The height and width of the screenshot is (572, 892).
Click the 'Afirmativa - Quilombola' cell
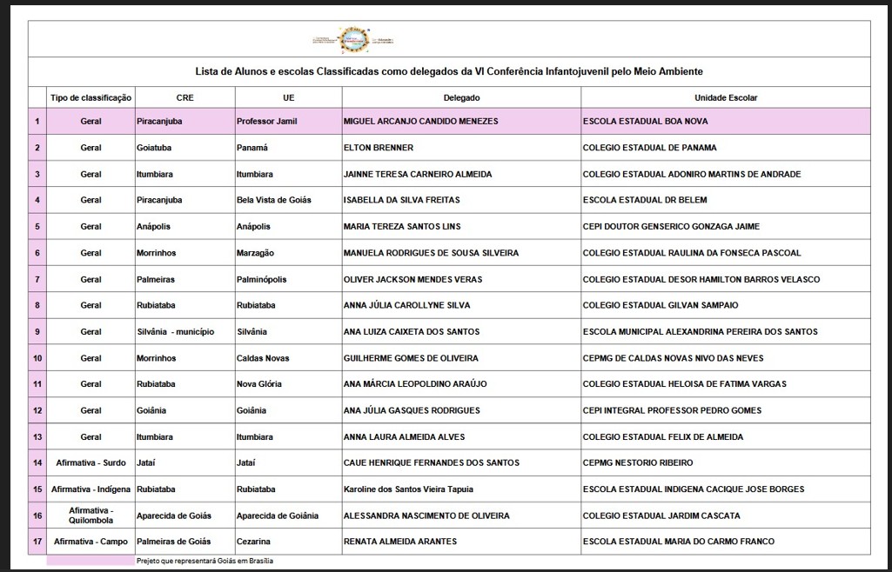(91, 515)
